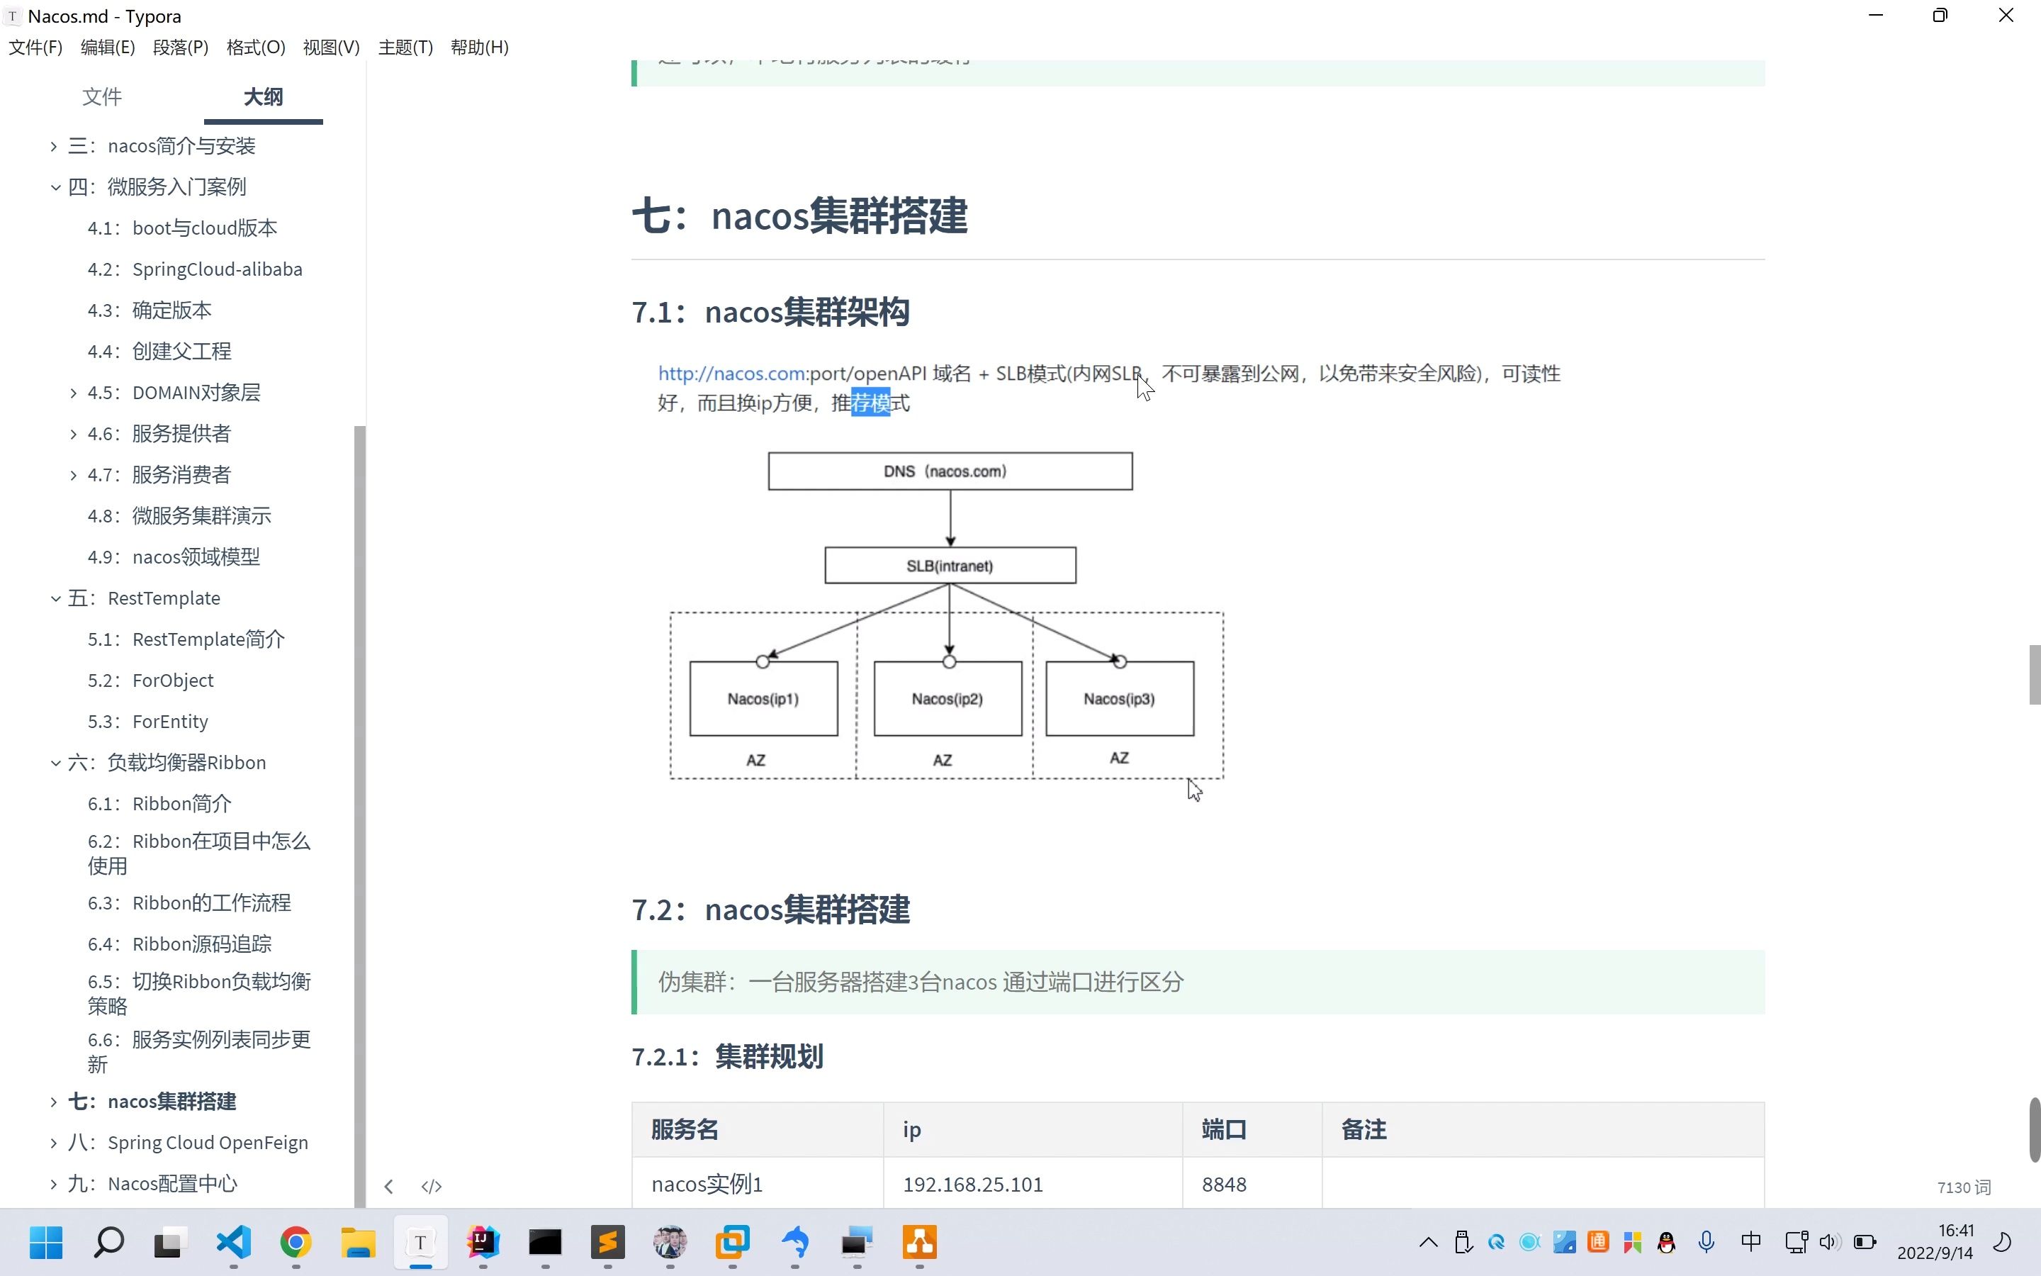2041x1276 pixels.
Task: Open battery status tray icon
Action: (x=1865, y=1241)
